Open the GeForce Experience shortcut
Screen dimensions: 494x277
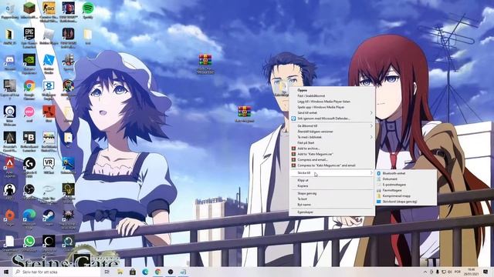point(29,63)
